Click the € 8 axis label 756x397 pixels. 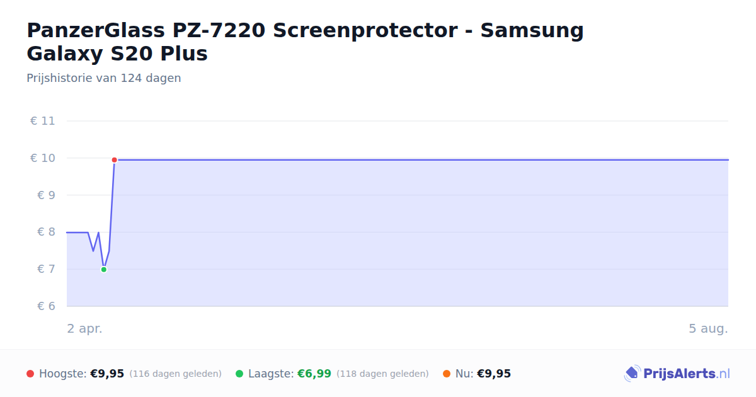coord(47,232)
